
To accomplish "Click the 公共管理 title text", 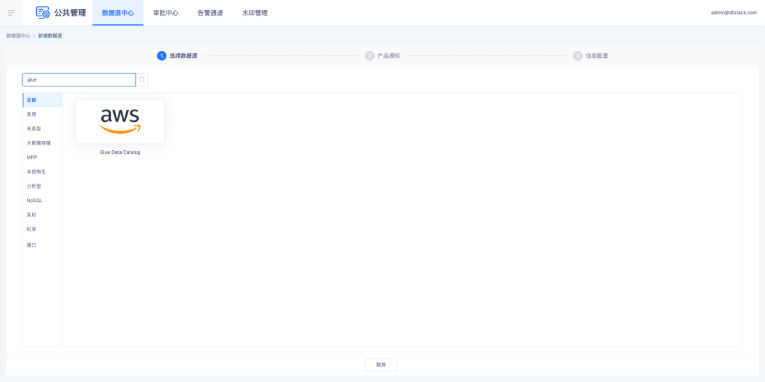I will tap(70, 13).
